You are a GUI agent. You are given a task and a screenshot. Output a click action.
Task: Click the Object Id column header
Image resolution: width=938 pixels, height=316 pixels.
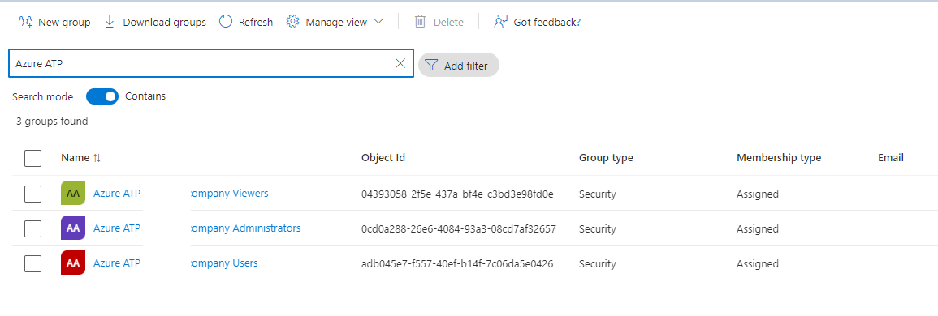click(x=383, y=158)
